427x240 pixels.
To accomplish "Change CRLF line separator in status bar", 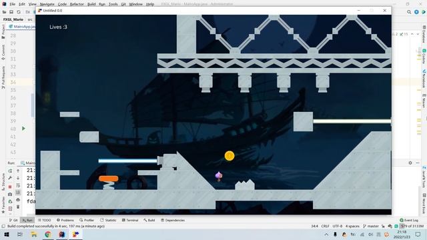I will click(x=325, y=226).
